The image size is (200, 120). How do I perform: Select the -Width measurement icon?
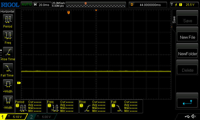8,100
